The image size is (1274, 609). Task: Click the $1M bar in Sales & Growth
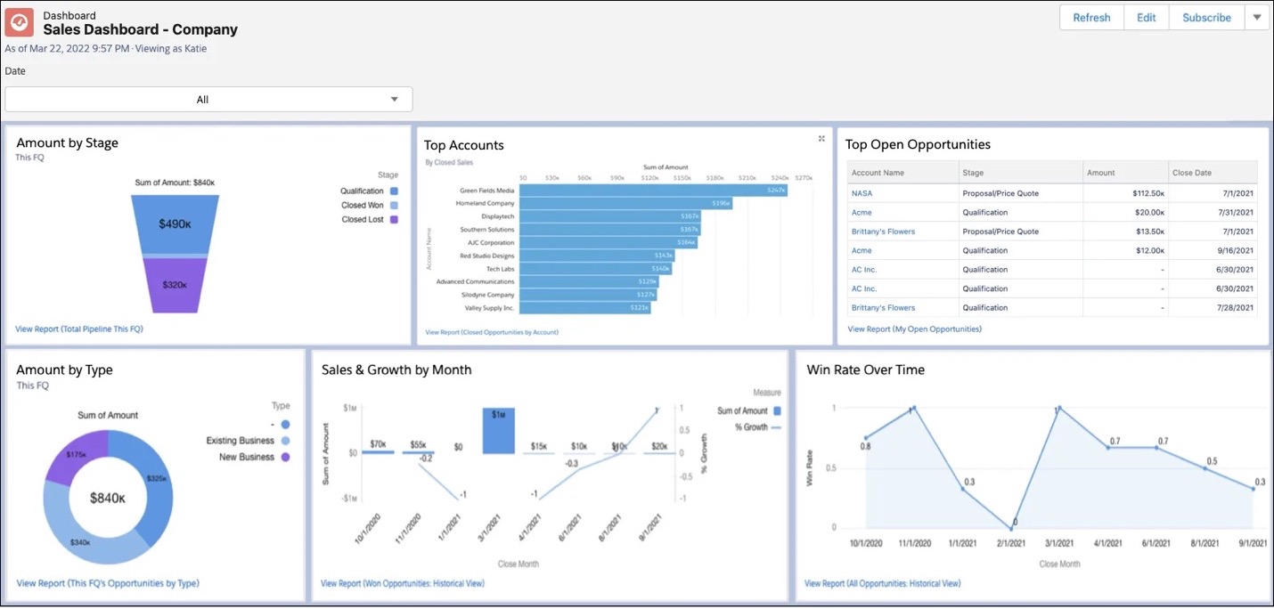point(499,431)
